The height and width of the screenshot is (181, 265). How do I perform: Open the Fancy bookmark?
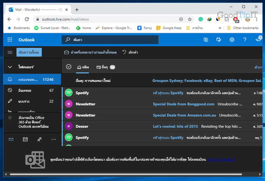145,28
